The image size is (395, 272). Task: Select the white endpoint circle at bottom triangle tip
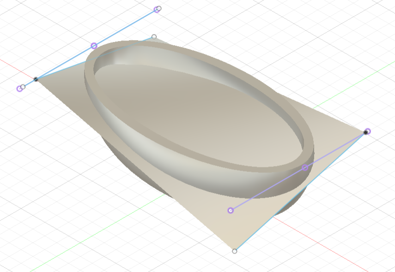(235, 251)
